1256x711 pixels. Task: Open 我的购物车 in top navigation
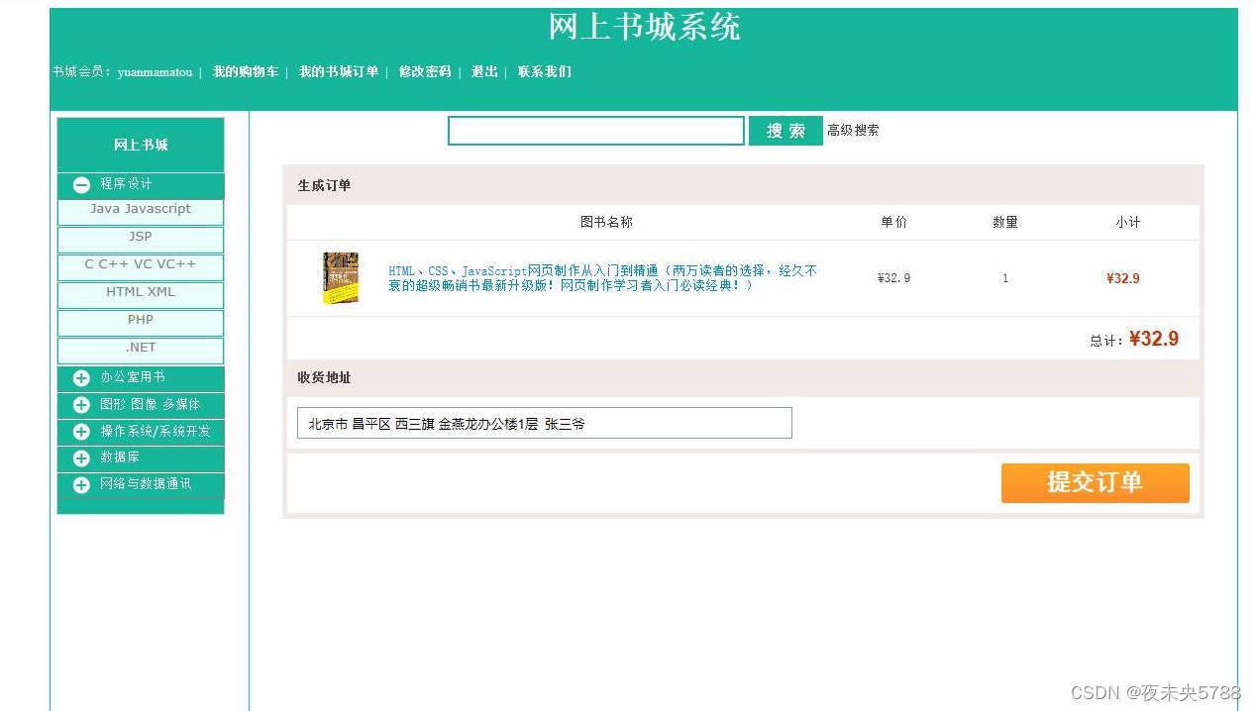[246, 71]
